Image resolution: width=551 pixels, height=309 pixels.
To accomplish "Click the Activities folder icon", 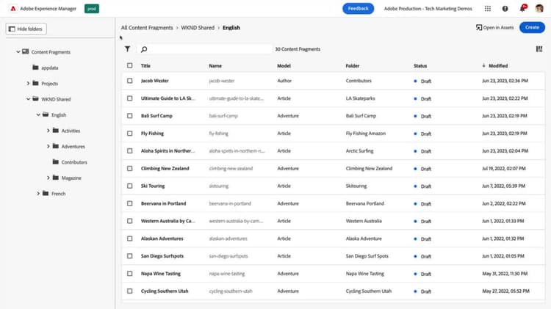I will point(56,130).
